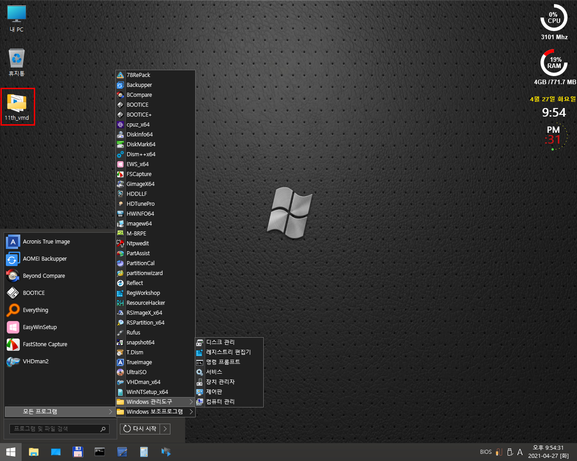Open FSCapture from programs list
This screenshot has height=461, width=577.
[x=156, y=174]
